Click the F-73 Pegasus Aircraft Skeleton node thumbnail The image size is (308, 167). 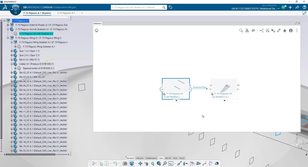pyautogui.click(x=176, y=85)
